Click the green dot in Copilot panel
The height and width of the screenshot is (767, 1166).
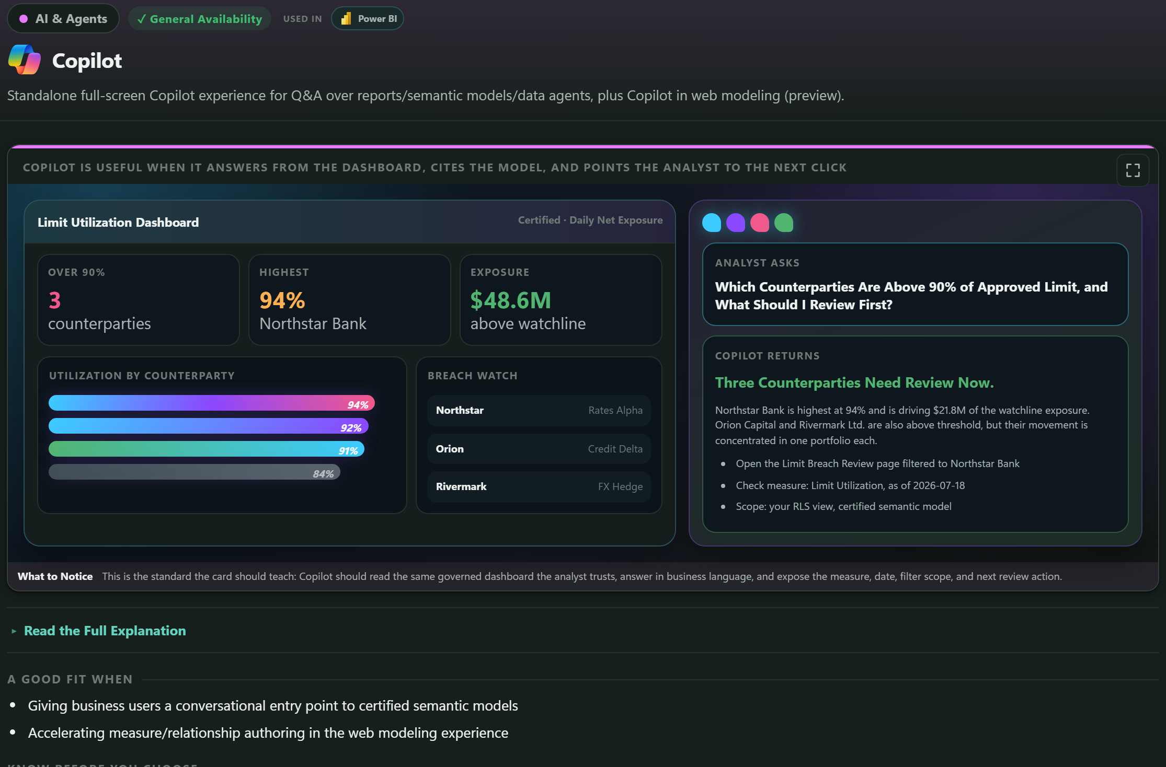pos(783,223)
